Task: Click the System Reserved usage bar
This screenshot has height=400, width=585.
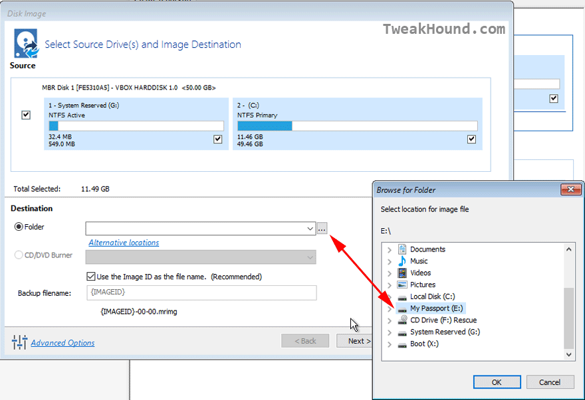Action: coord(136,126)
